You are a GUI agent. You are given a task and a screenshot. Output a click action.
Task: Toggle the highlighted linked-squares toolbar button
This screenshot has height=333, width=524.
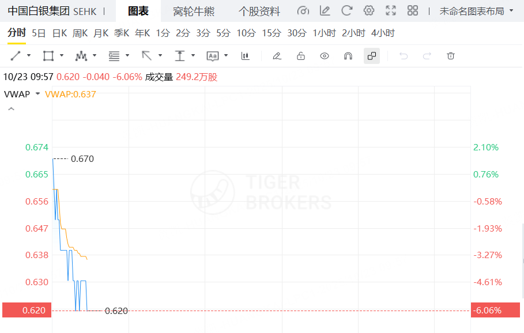tap(372, 56)
